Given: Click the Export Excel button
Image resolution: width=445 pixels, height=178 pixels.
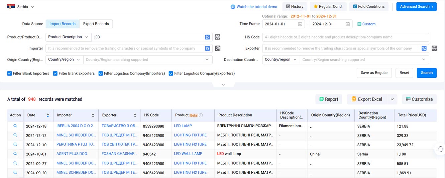Looking at the screenshot, I should click(367, 99).
